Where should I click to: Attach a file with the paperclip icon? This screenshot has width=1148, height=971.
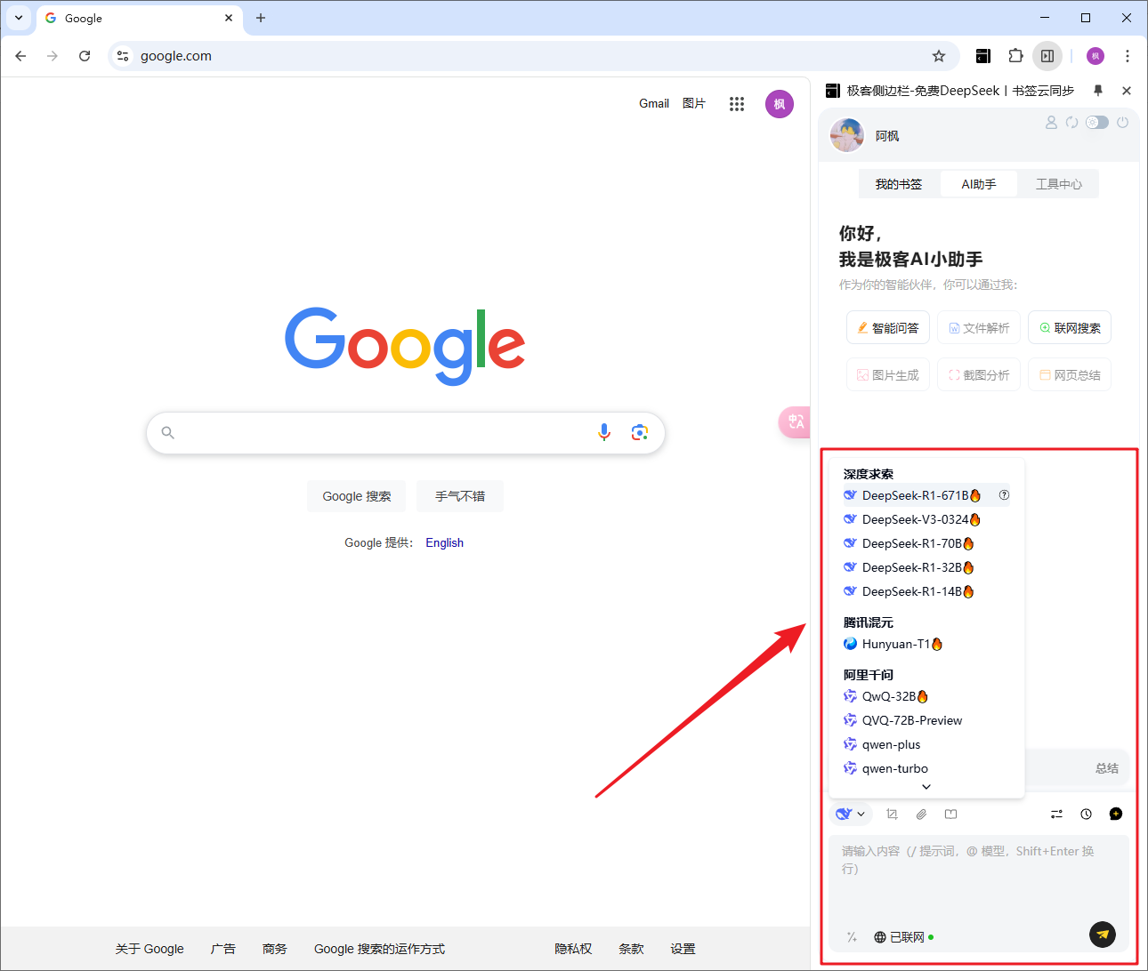(921, 814)
